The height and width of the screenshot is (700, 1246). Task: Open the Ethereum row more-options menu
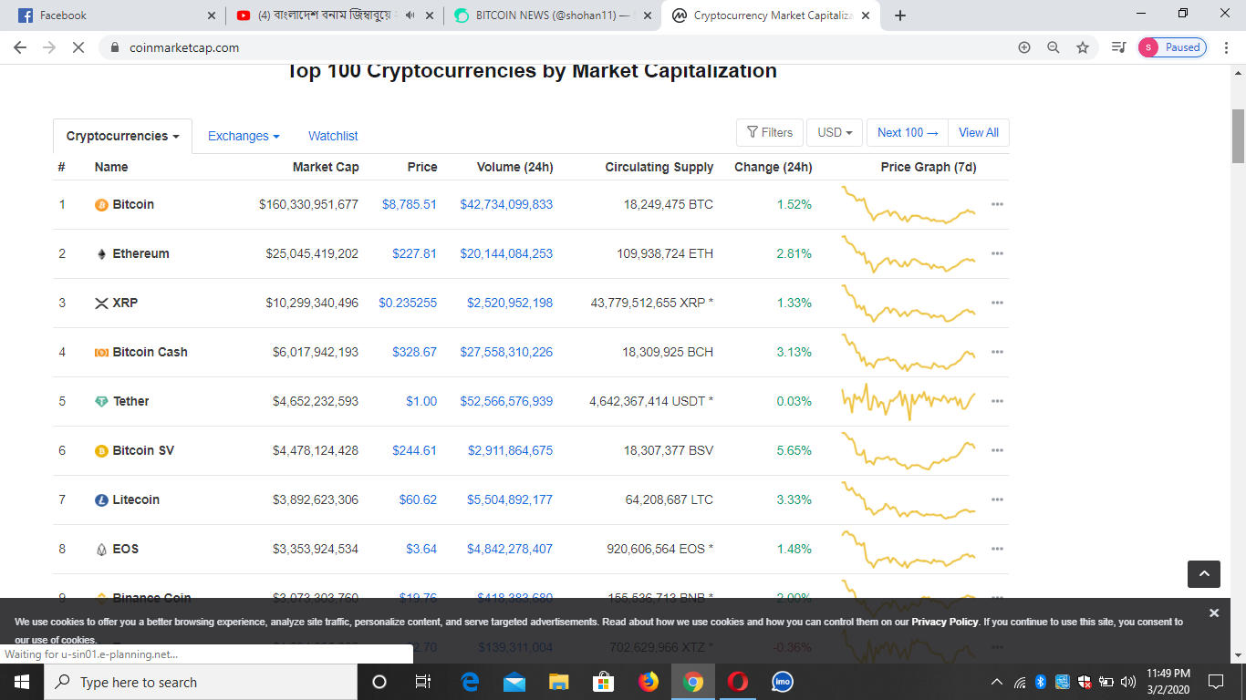click(x=997, y=254)
